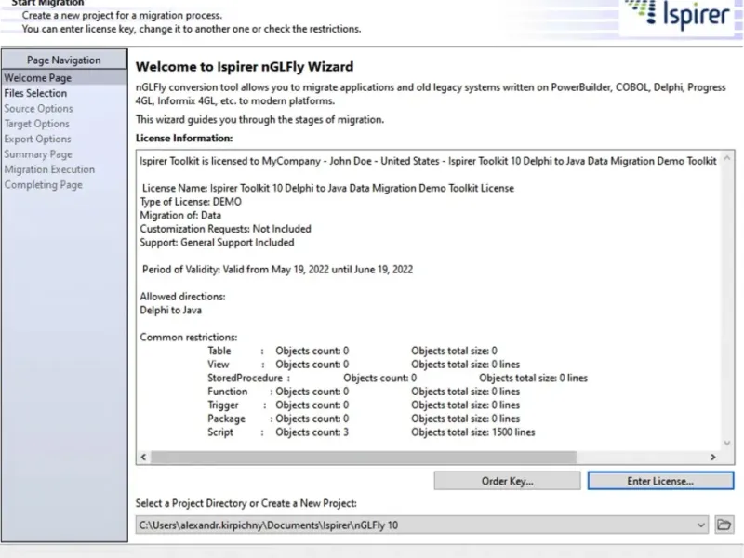
Task: Click the license box scroll down arrow
Action: pos(727,444)
